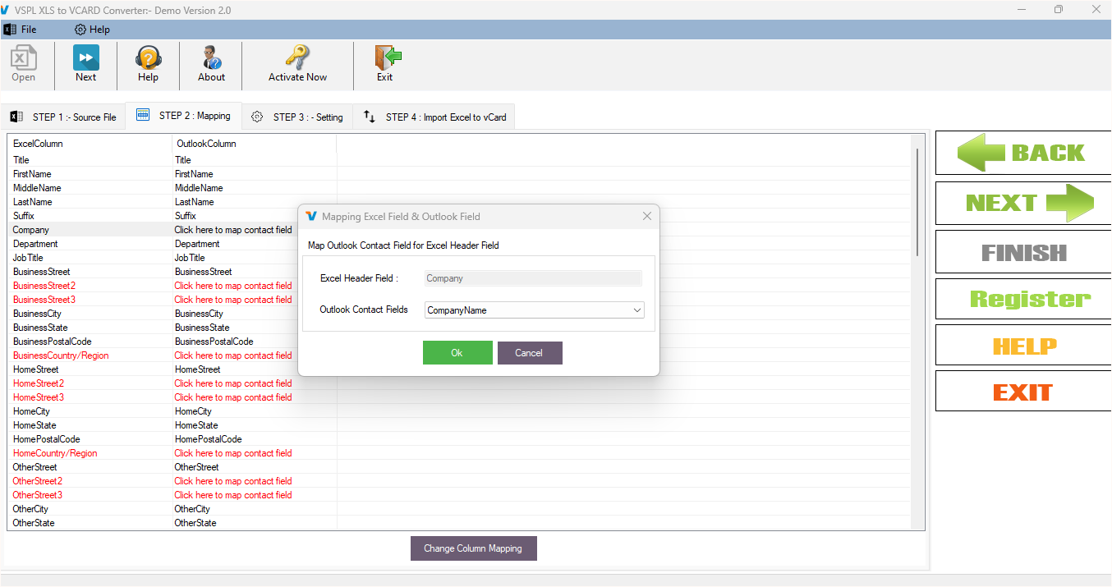
Task: Close the Mapping Excel Field dialog
Action: (647, 216)
